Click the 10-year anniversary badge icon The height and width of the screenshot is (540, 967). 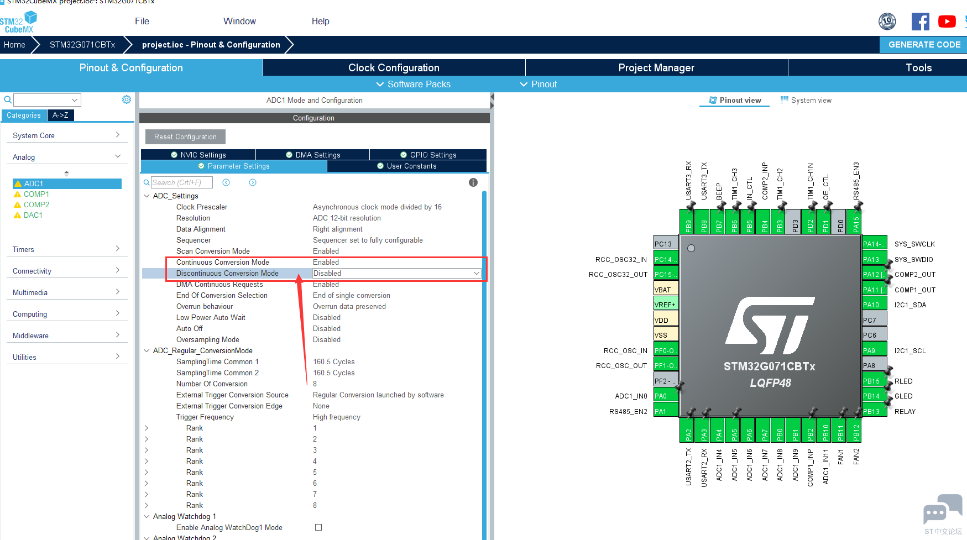point(887,22)
